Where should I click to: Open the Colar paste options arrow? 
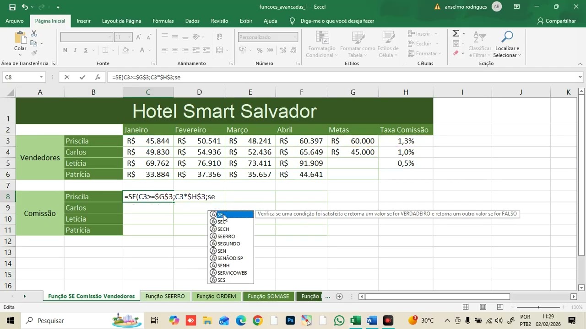[20, 55]
